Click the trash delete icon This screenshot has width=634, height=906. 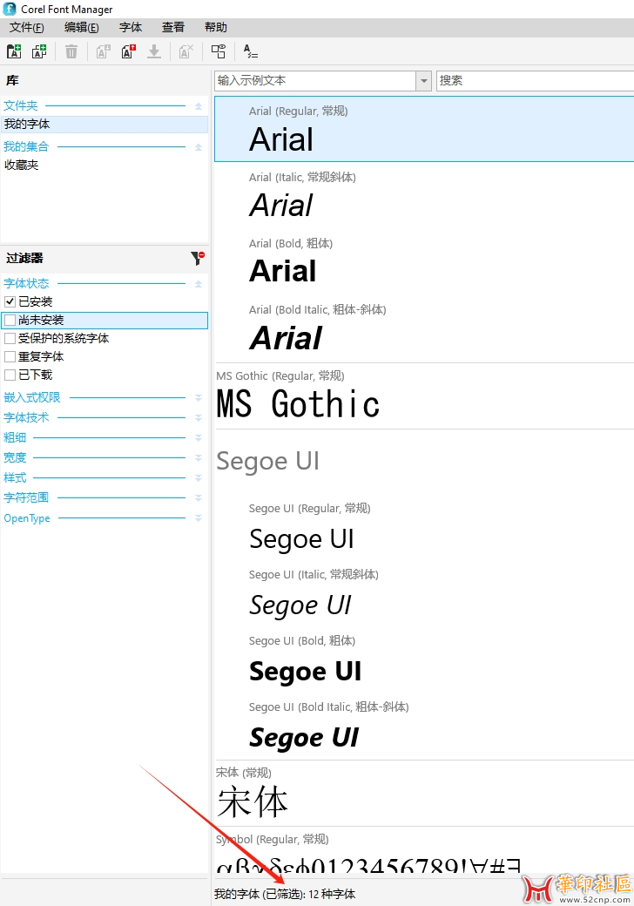(71, 52)
